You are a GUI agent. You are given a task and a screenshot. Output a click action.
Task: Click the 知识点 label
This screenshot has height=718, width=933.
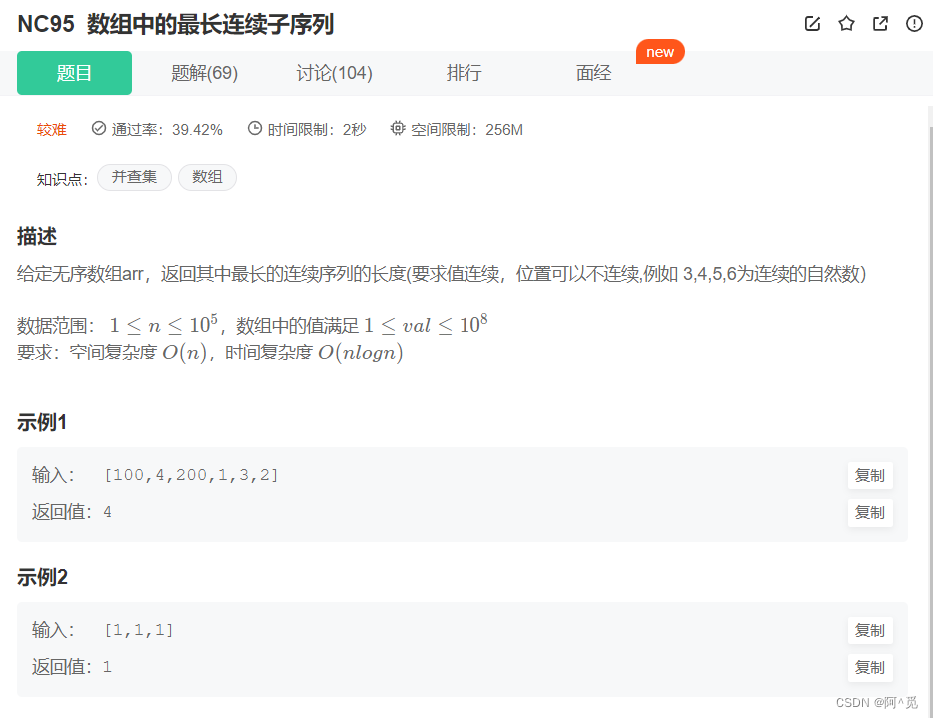coord(62,179)
